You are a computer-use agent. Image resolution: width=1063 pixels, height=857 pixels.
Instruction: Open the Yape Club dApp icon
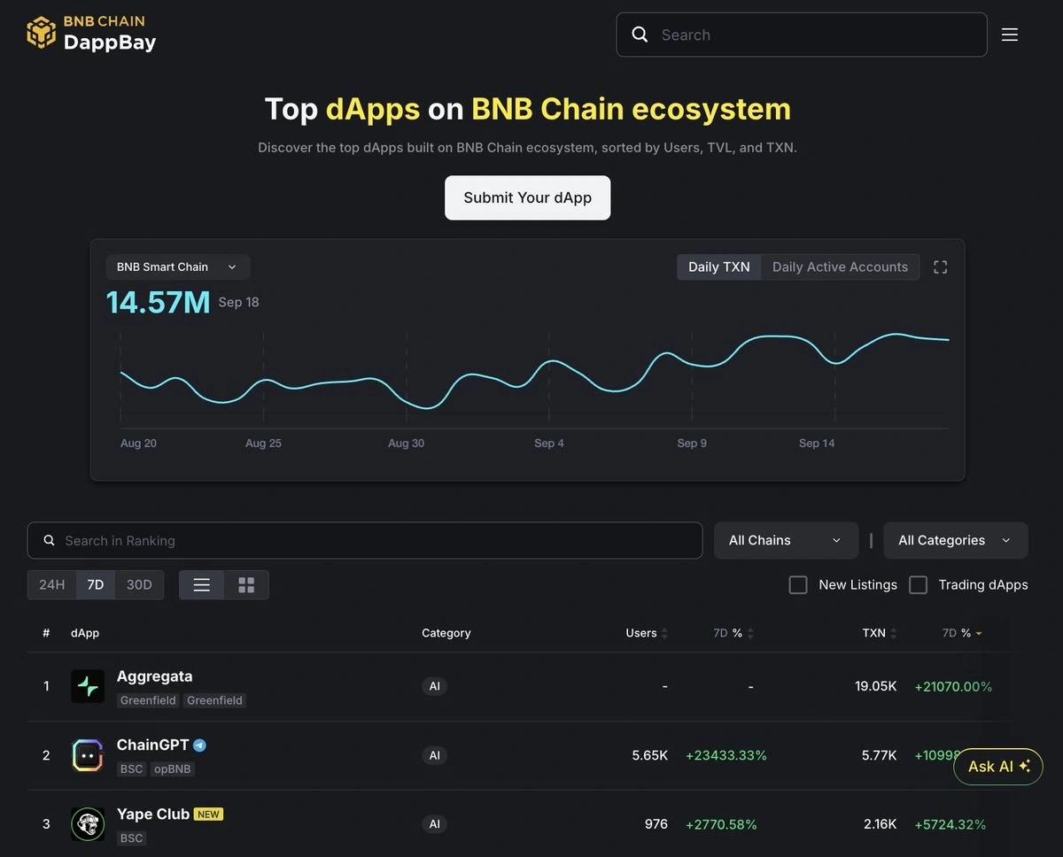point(88,824)
